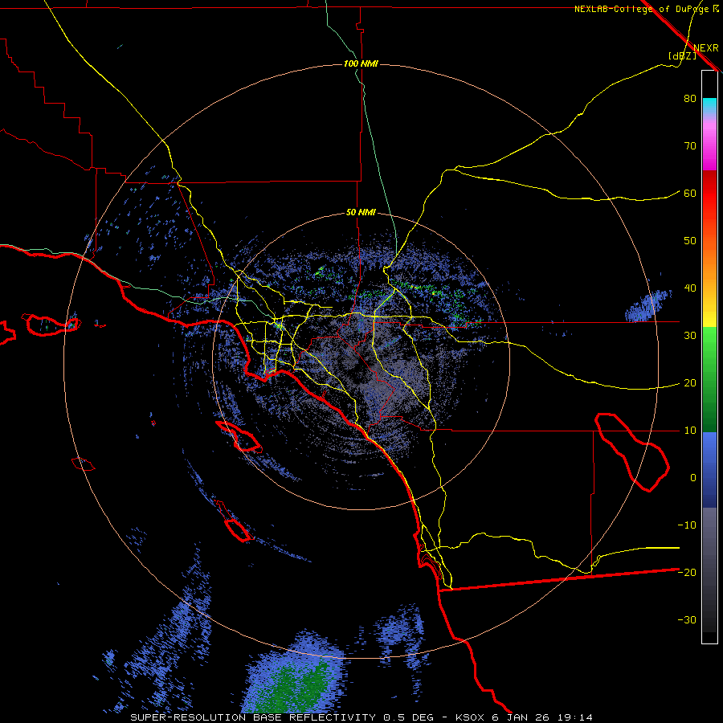Click the 20 value on the dBZ scale
The image size is (723, 723).
(690, 383)
